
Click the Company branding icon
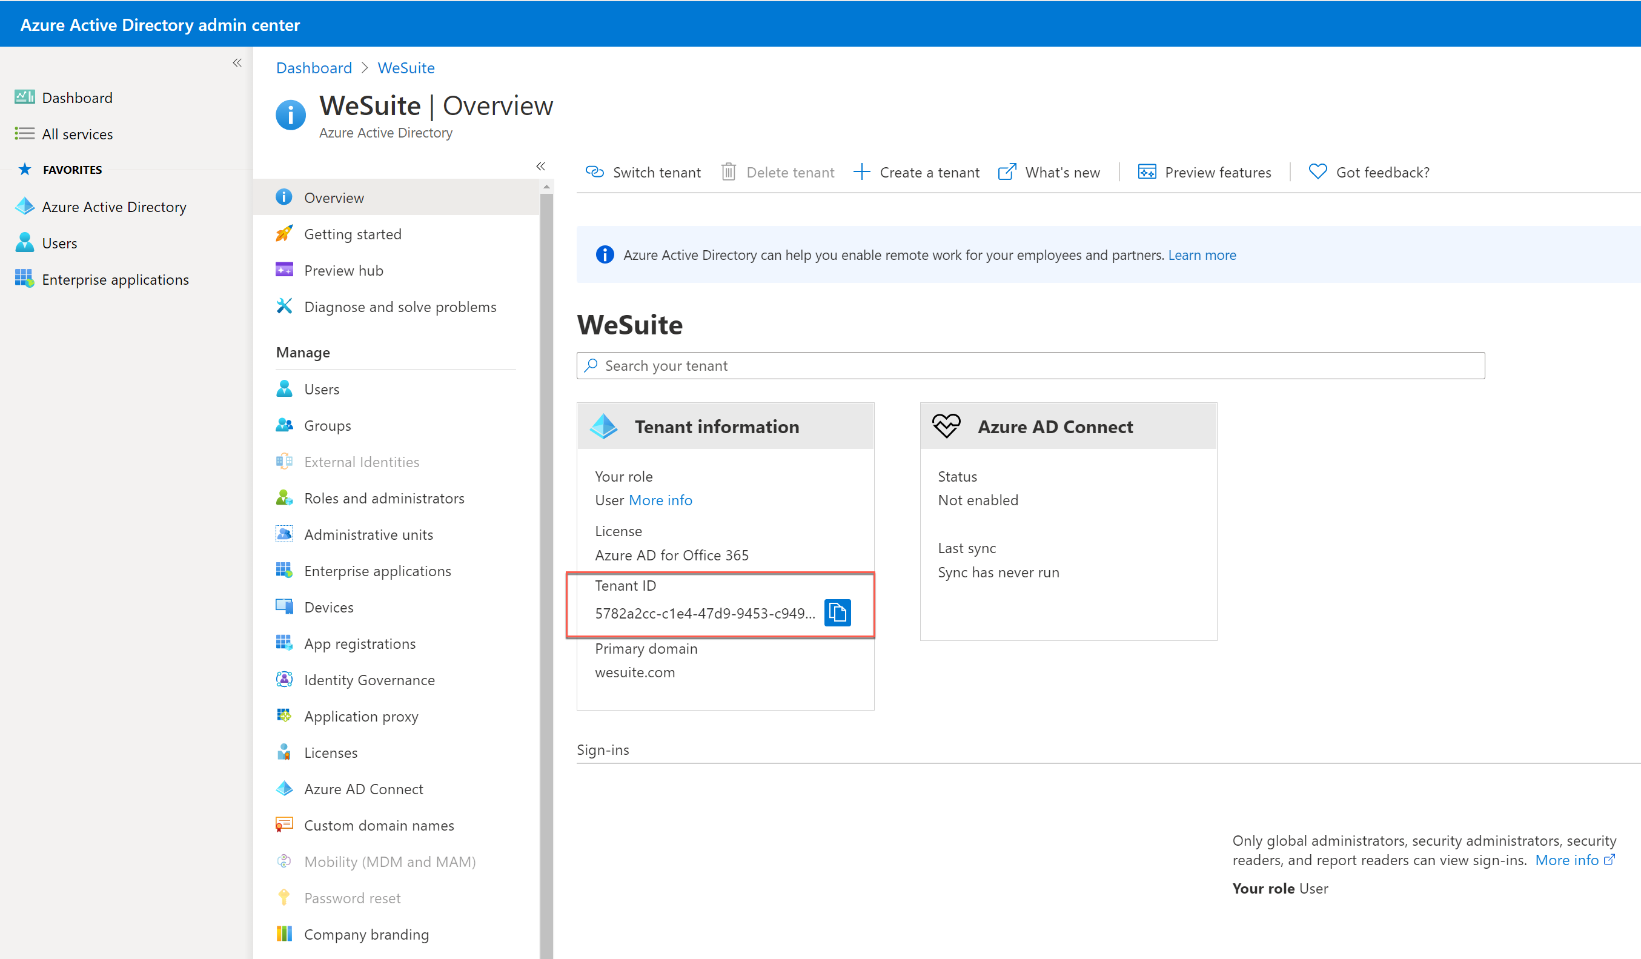pos(284,934)
